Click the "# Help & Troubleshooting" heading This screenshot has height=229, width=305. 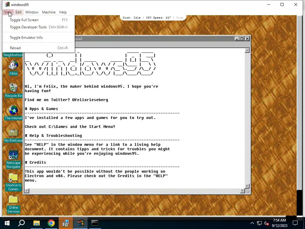pos(53,136)
